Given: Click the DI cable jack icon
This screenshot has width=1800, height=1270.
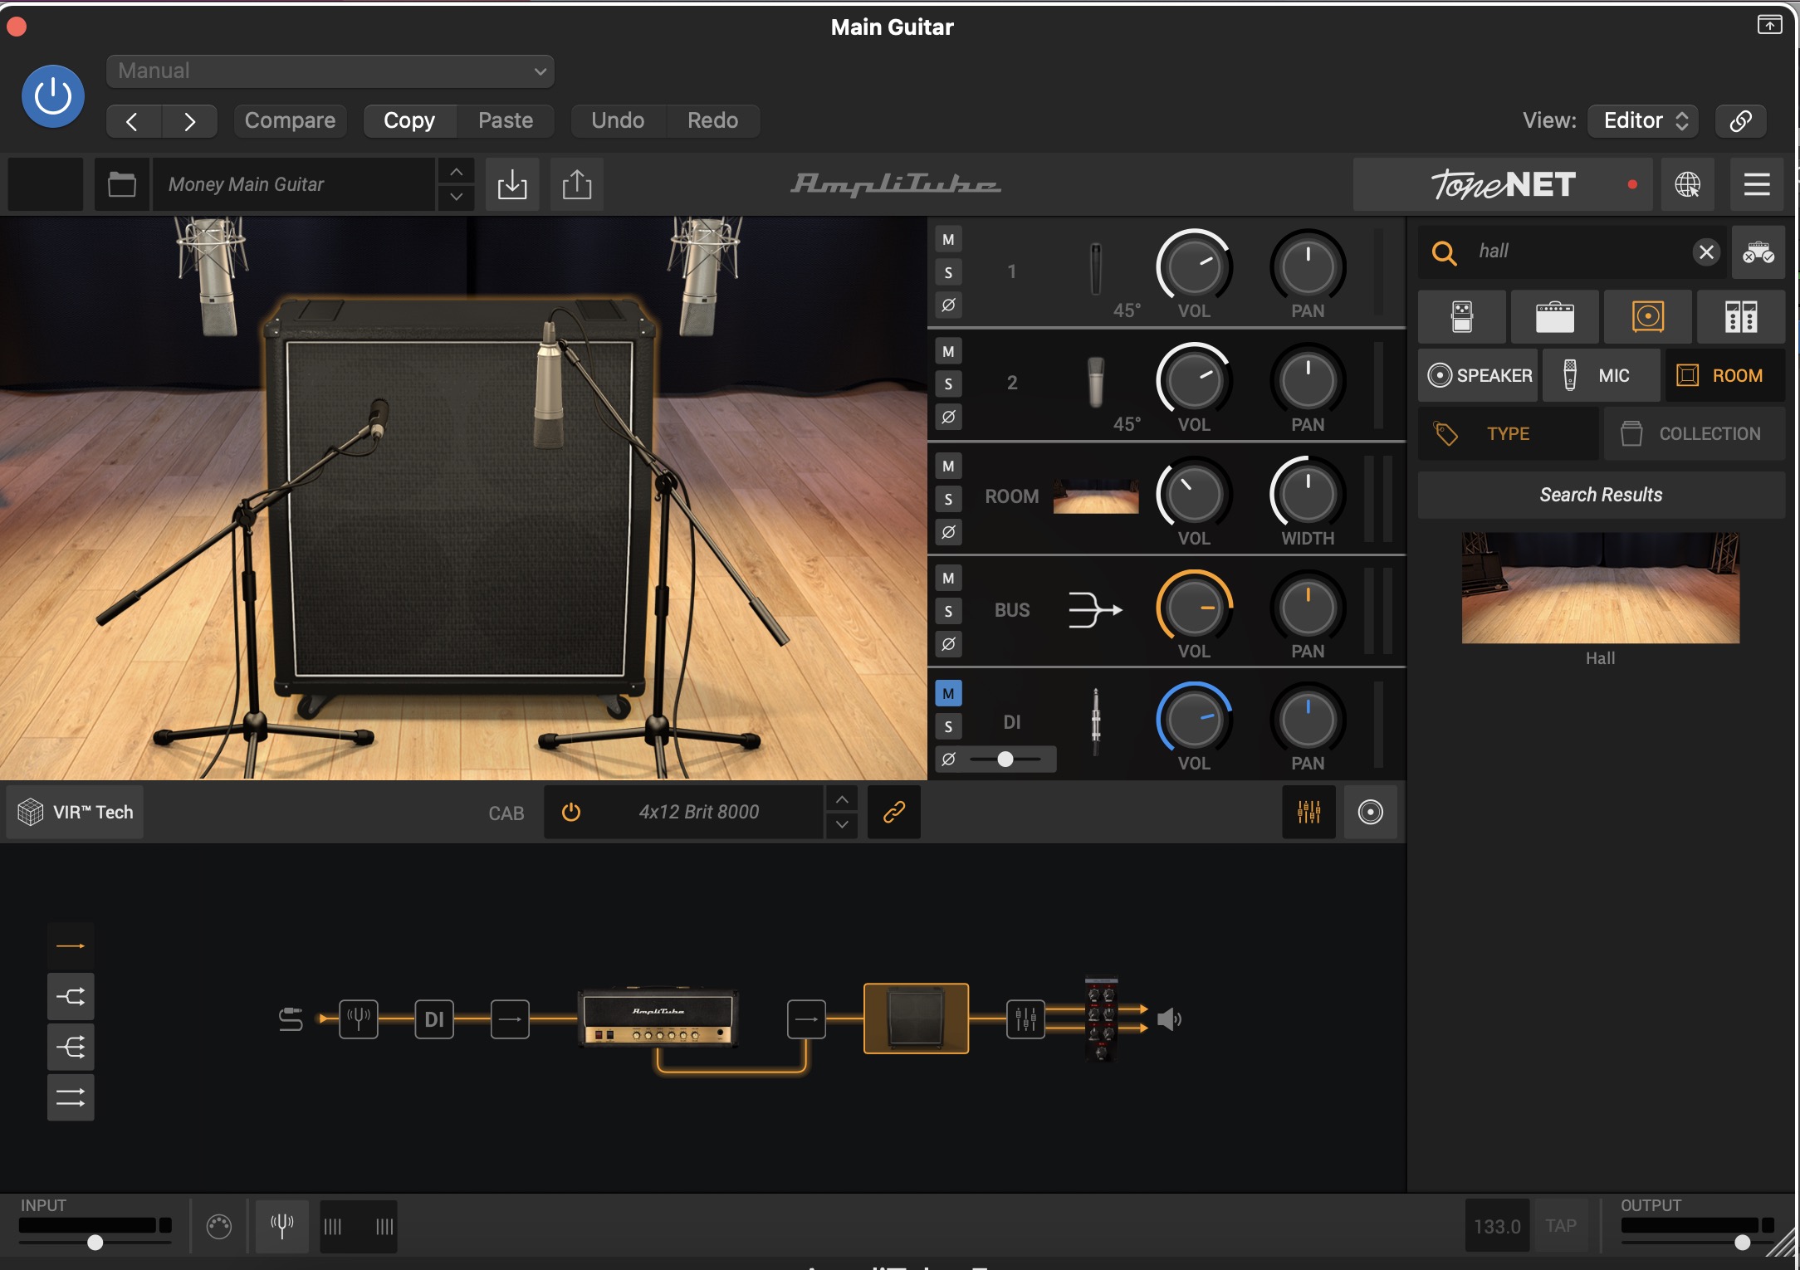Looking at the screenshot, I should (1096, 721).
